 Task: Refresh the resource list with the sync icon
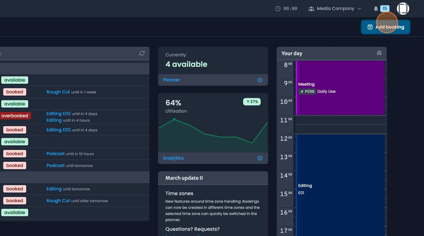pyautogui.click(x=142, y=53)
